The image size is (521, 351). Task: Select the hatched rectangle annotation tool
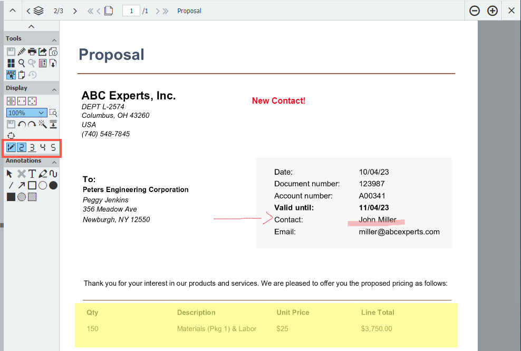coord(32,197)
